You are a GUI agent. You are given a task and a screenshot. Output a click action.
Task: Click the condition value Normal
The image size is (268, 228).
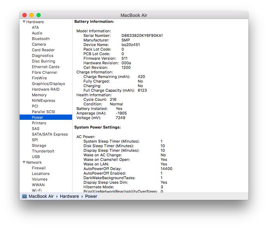click(116, 104)
